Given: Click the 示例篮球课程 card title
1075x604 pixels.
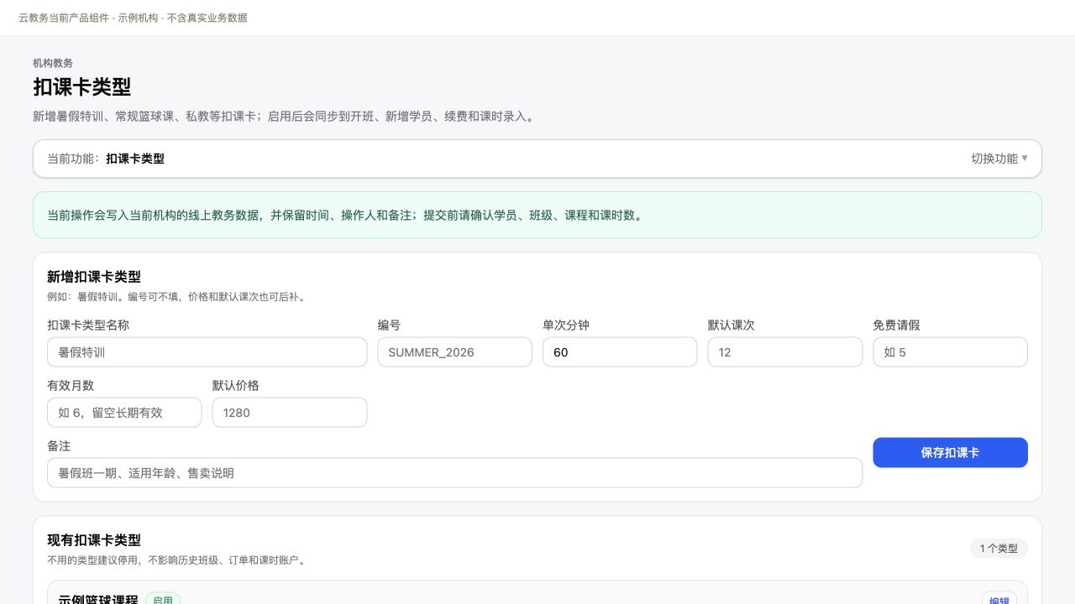Looking at the screenshot, I should [97, 599].
